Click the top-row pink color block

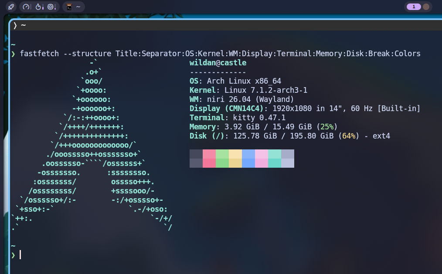point(209,154)
